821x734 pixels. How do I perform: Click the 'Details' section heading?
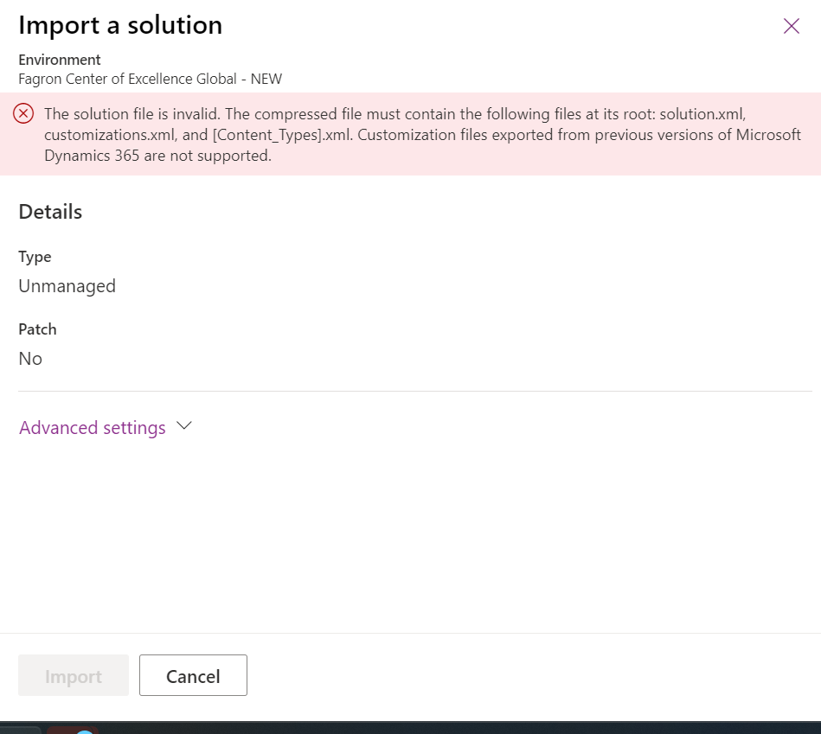50,212
